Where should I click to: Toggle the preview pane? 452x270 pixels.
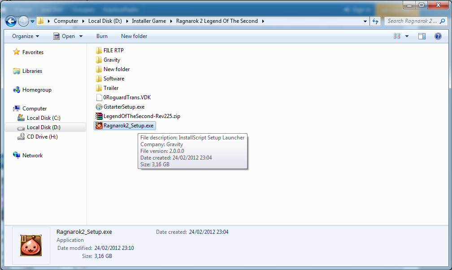point(422,36)
